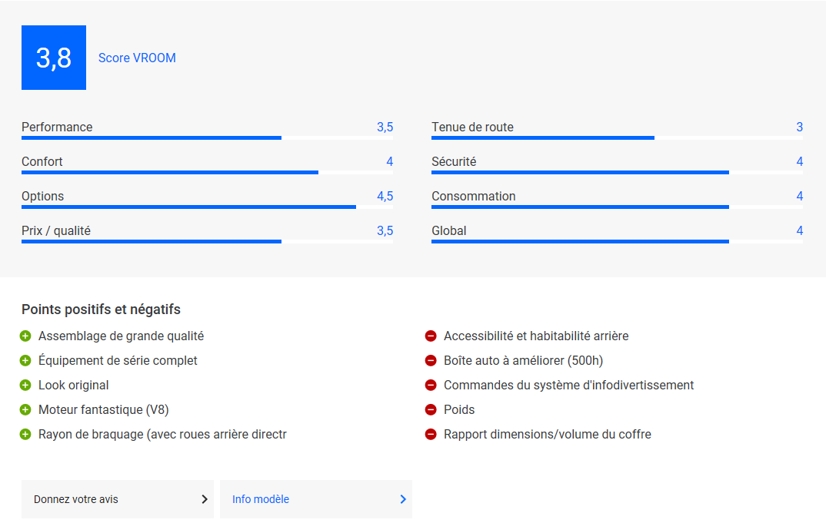Click the arrow chevron on Donnez votre avis
826x523 pixels.
pos(205,499)
